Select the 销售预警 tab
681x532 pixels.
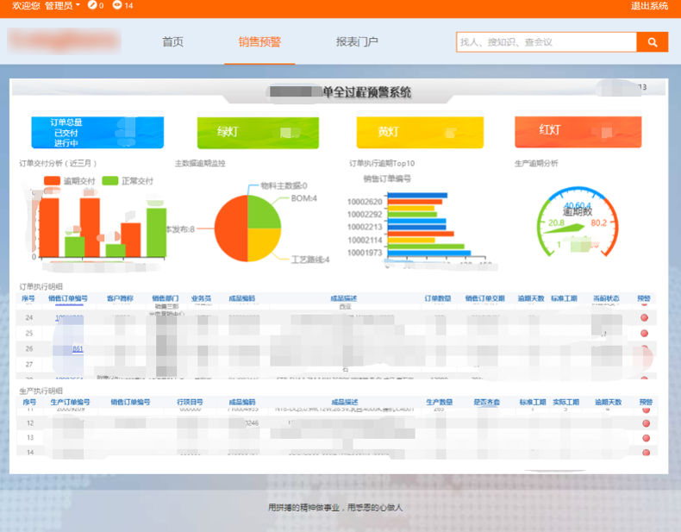[x=259, y=41]
